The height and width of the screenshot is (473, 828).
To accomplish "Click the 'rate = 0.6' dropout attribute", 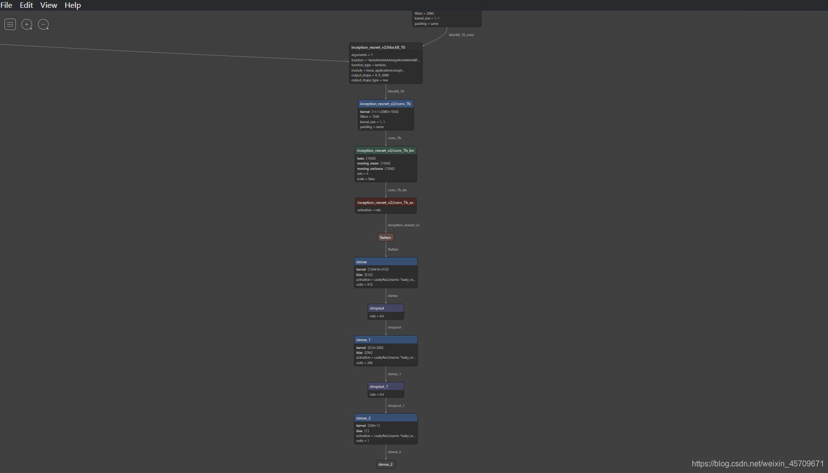I will click(377, 316).
